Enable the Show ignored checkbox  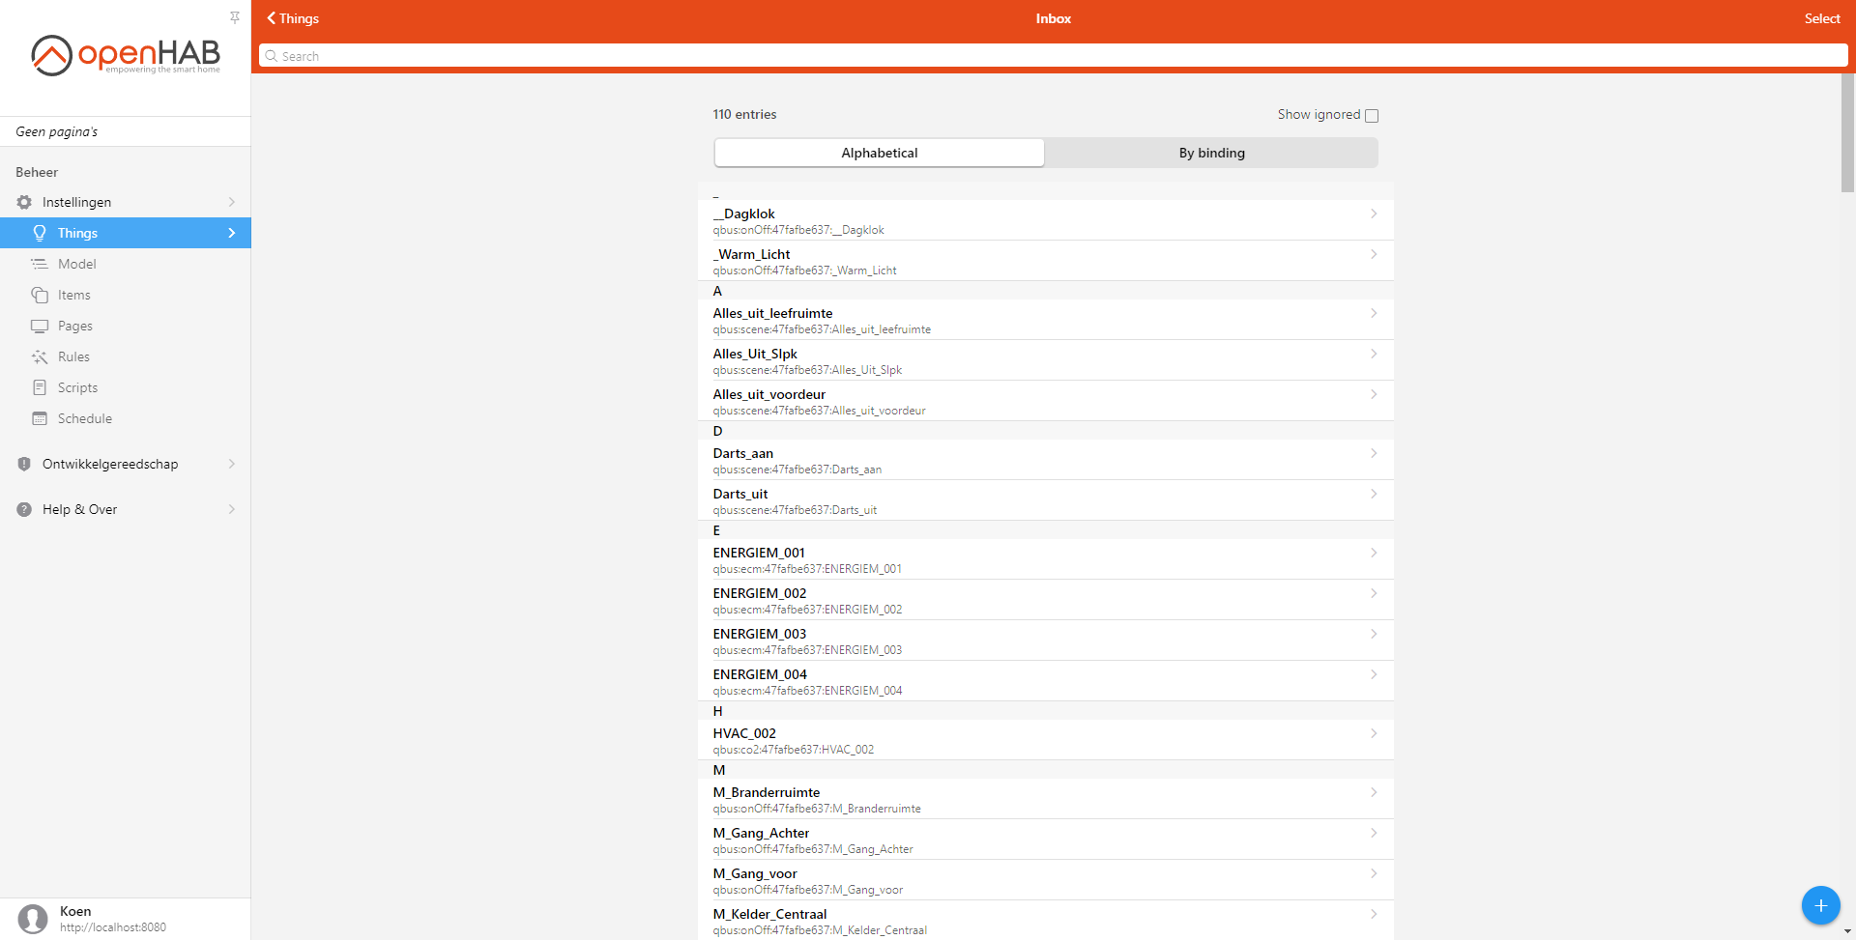click(1372, 115)
